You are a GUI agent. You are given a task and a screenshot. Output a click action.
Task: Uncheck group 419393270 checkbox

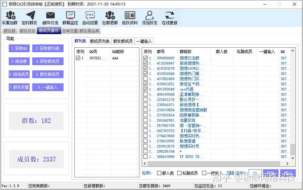click(145, 68)
